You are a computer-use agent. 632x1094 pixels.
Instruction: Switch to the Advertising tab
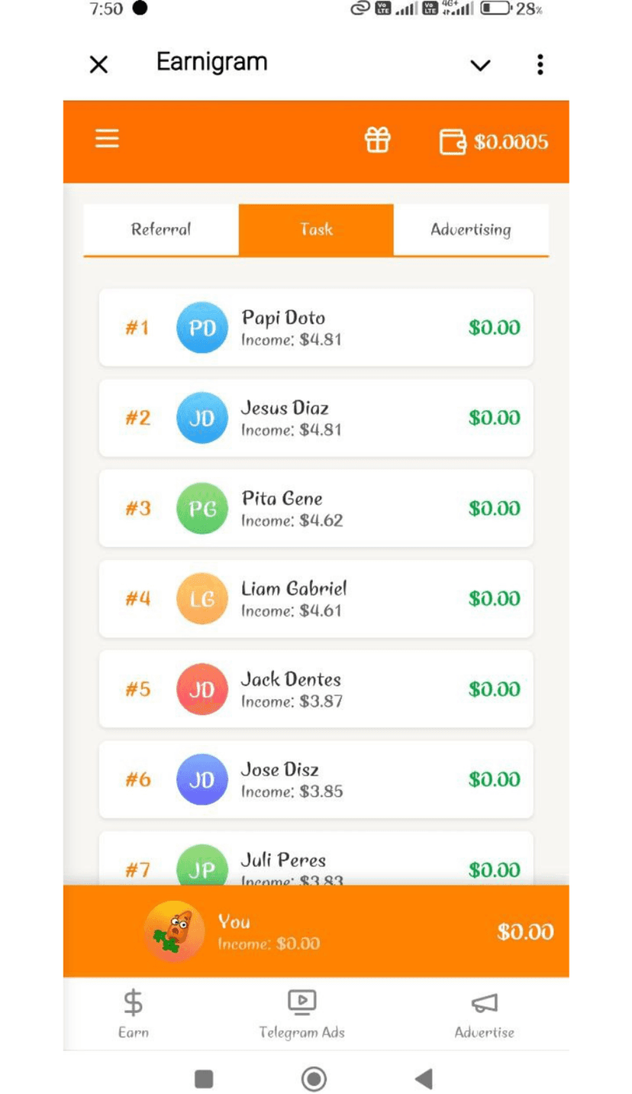[471, 229]
